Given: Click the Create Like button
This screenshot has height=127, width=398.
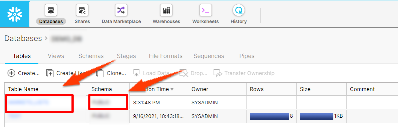Looking at the screenshot, I should 65,73.
